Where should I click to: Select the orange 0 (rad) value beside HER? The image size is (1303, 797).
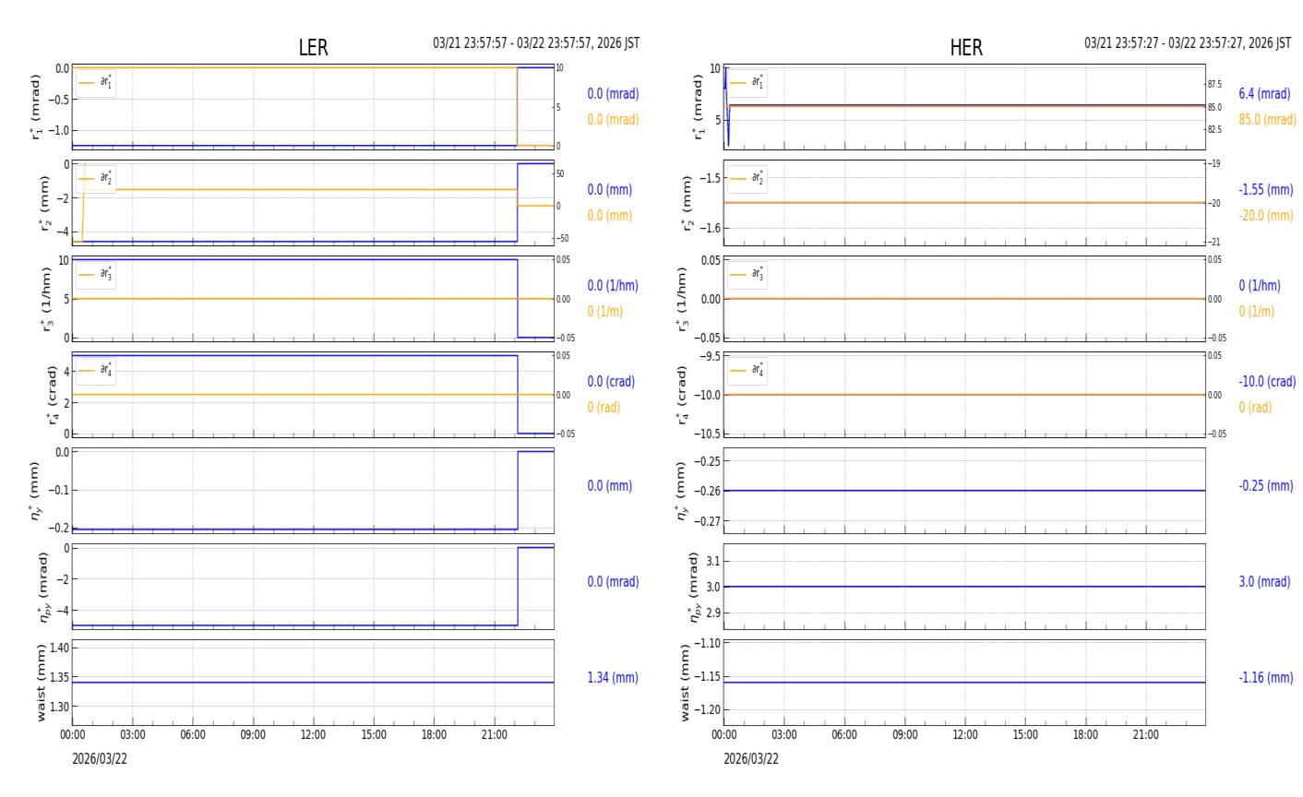click(x=1256, y=408)
